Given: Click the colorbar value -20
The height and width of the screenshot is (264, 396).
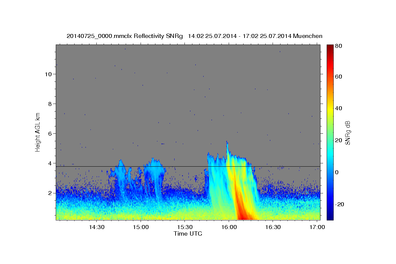Looking at the screenshot, I should click(x=340, y=204).
